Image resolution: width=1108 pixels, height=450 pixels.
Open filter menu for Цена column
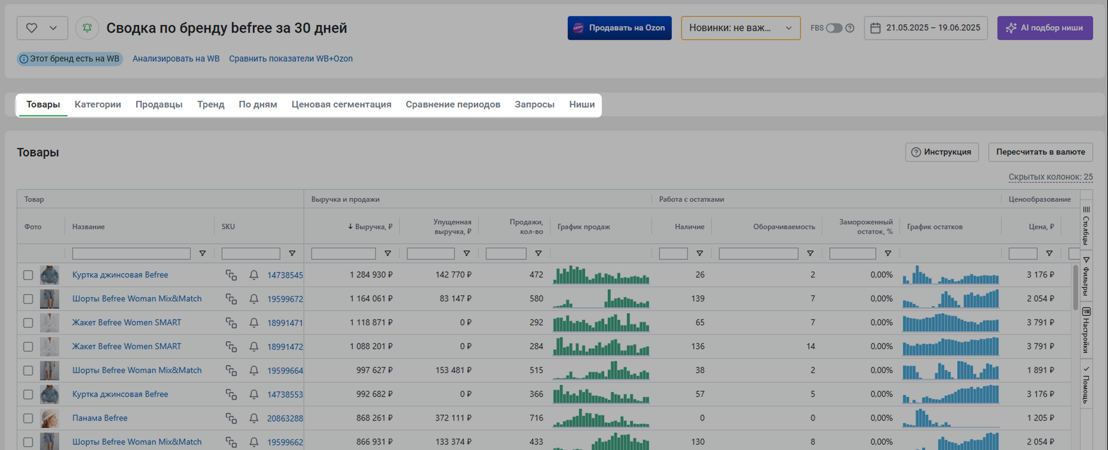click(x=1049, y=254)
